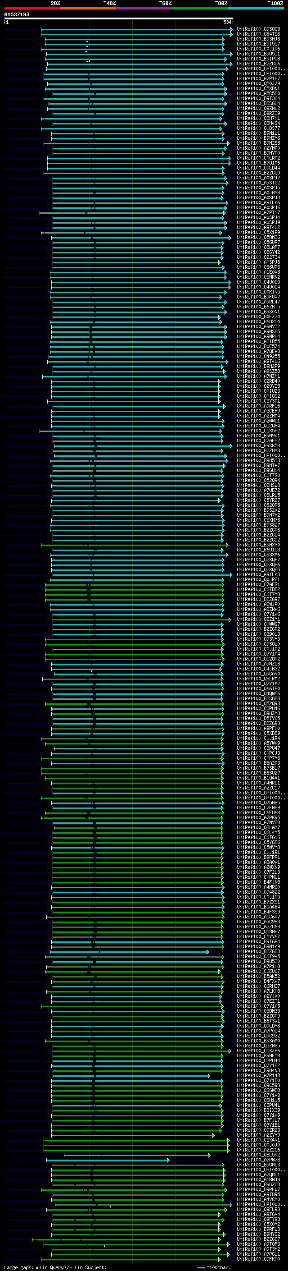Image resolution: width=288 pixels, height=1271 pixels.
Task: Click label UniRef100_B9HXY0
Action: click(258, 545)
